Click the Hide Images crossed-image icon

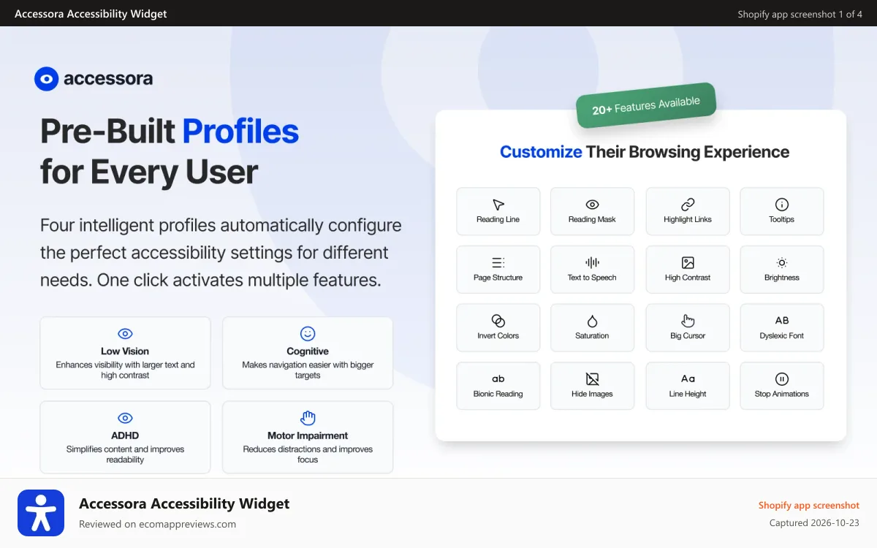pos(592,379)
